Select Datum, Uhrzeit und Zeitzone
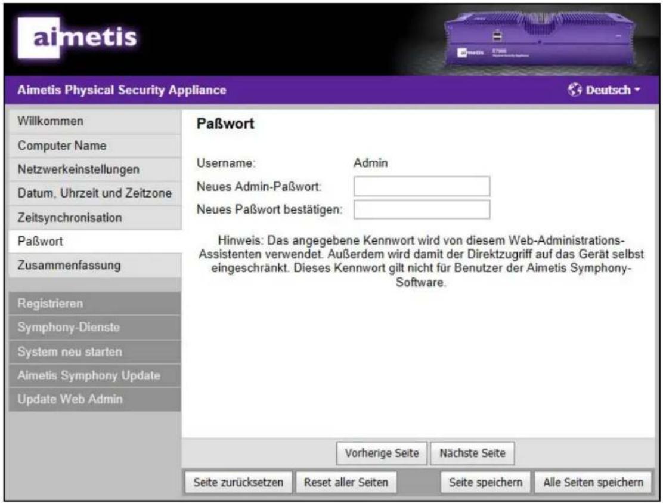Image resolution: width=663 pixels, height=503 pixels. coord(95,193)
